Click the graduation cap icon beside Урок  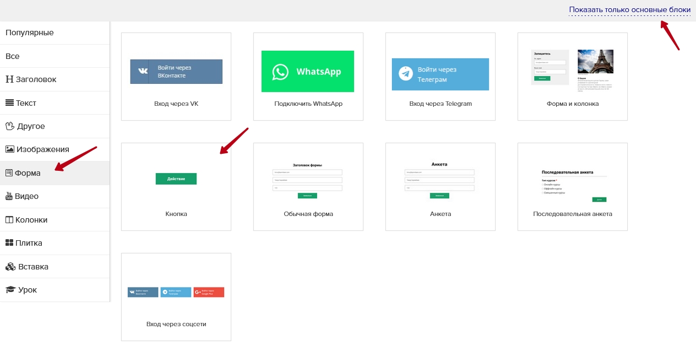[x=10, y=290]
